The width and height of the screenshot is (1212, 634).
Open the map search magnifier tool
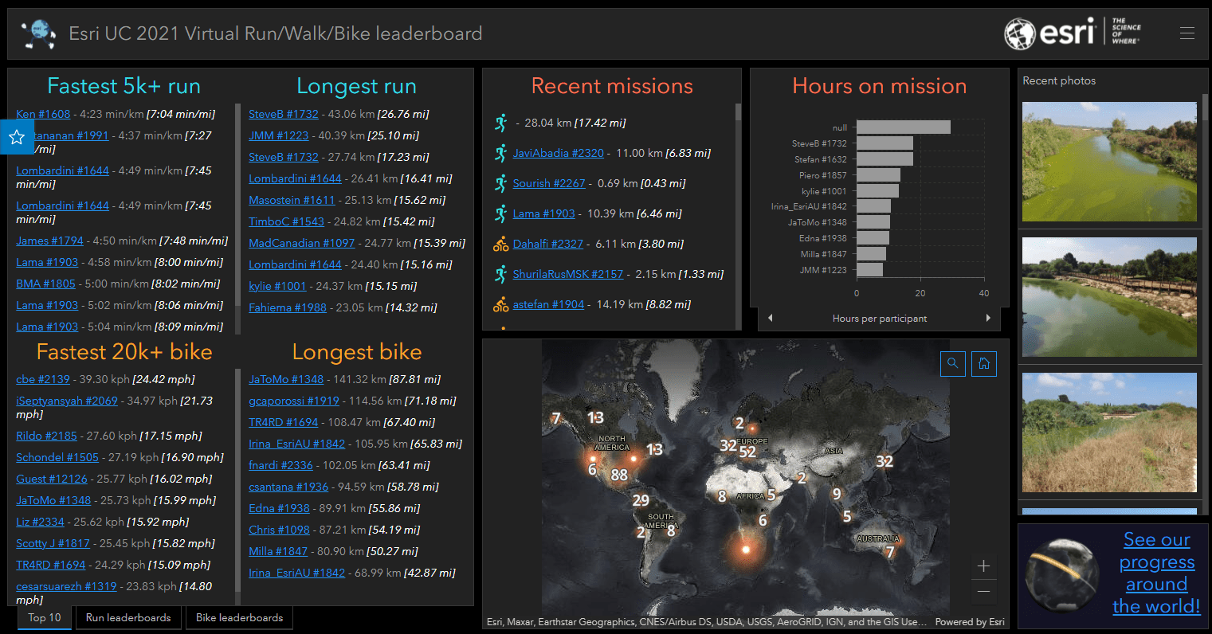pos(953,363)
